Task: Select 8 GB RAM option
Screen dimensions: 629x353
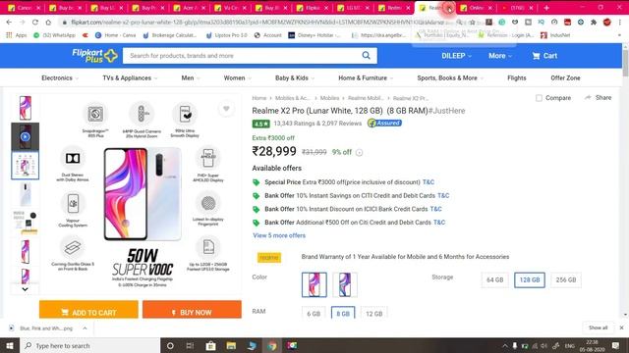Action: coord(343,313)
